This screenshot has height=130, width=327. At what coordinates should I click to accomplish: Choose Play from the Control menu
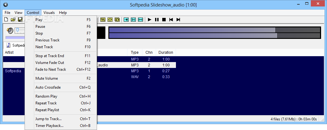click(61, 20)
